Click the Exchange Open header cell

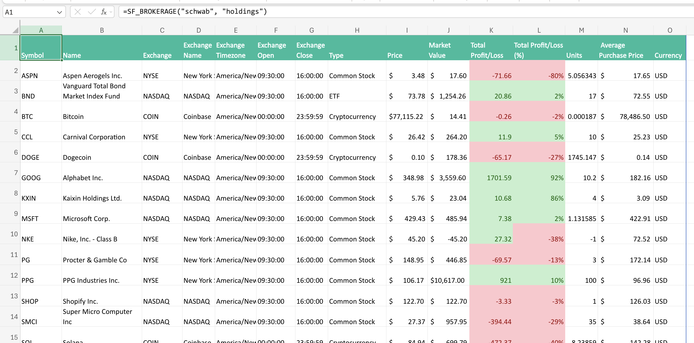pos(276,48)
